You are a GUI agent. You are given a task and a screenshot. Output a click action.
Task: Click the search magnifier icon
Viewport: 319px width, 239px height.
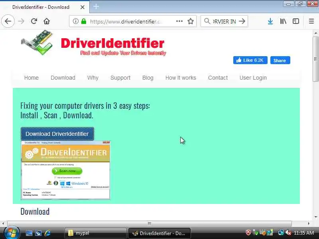(x=207, y=21)
